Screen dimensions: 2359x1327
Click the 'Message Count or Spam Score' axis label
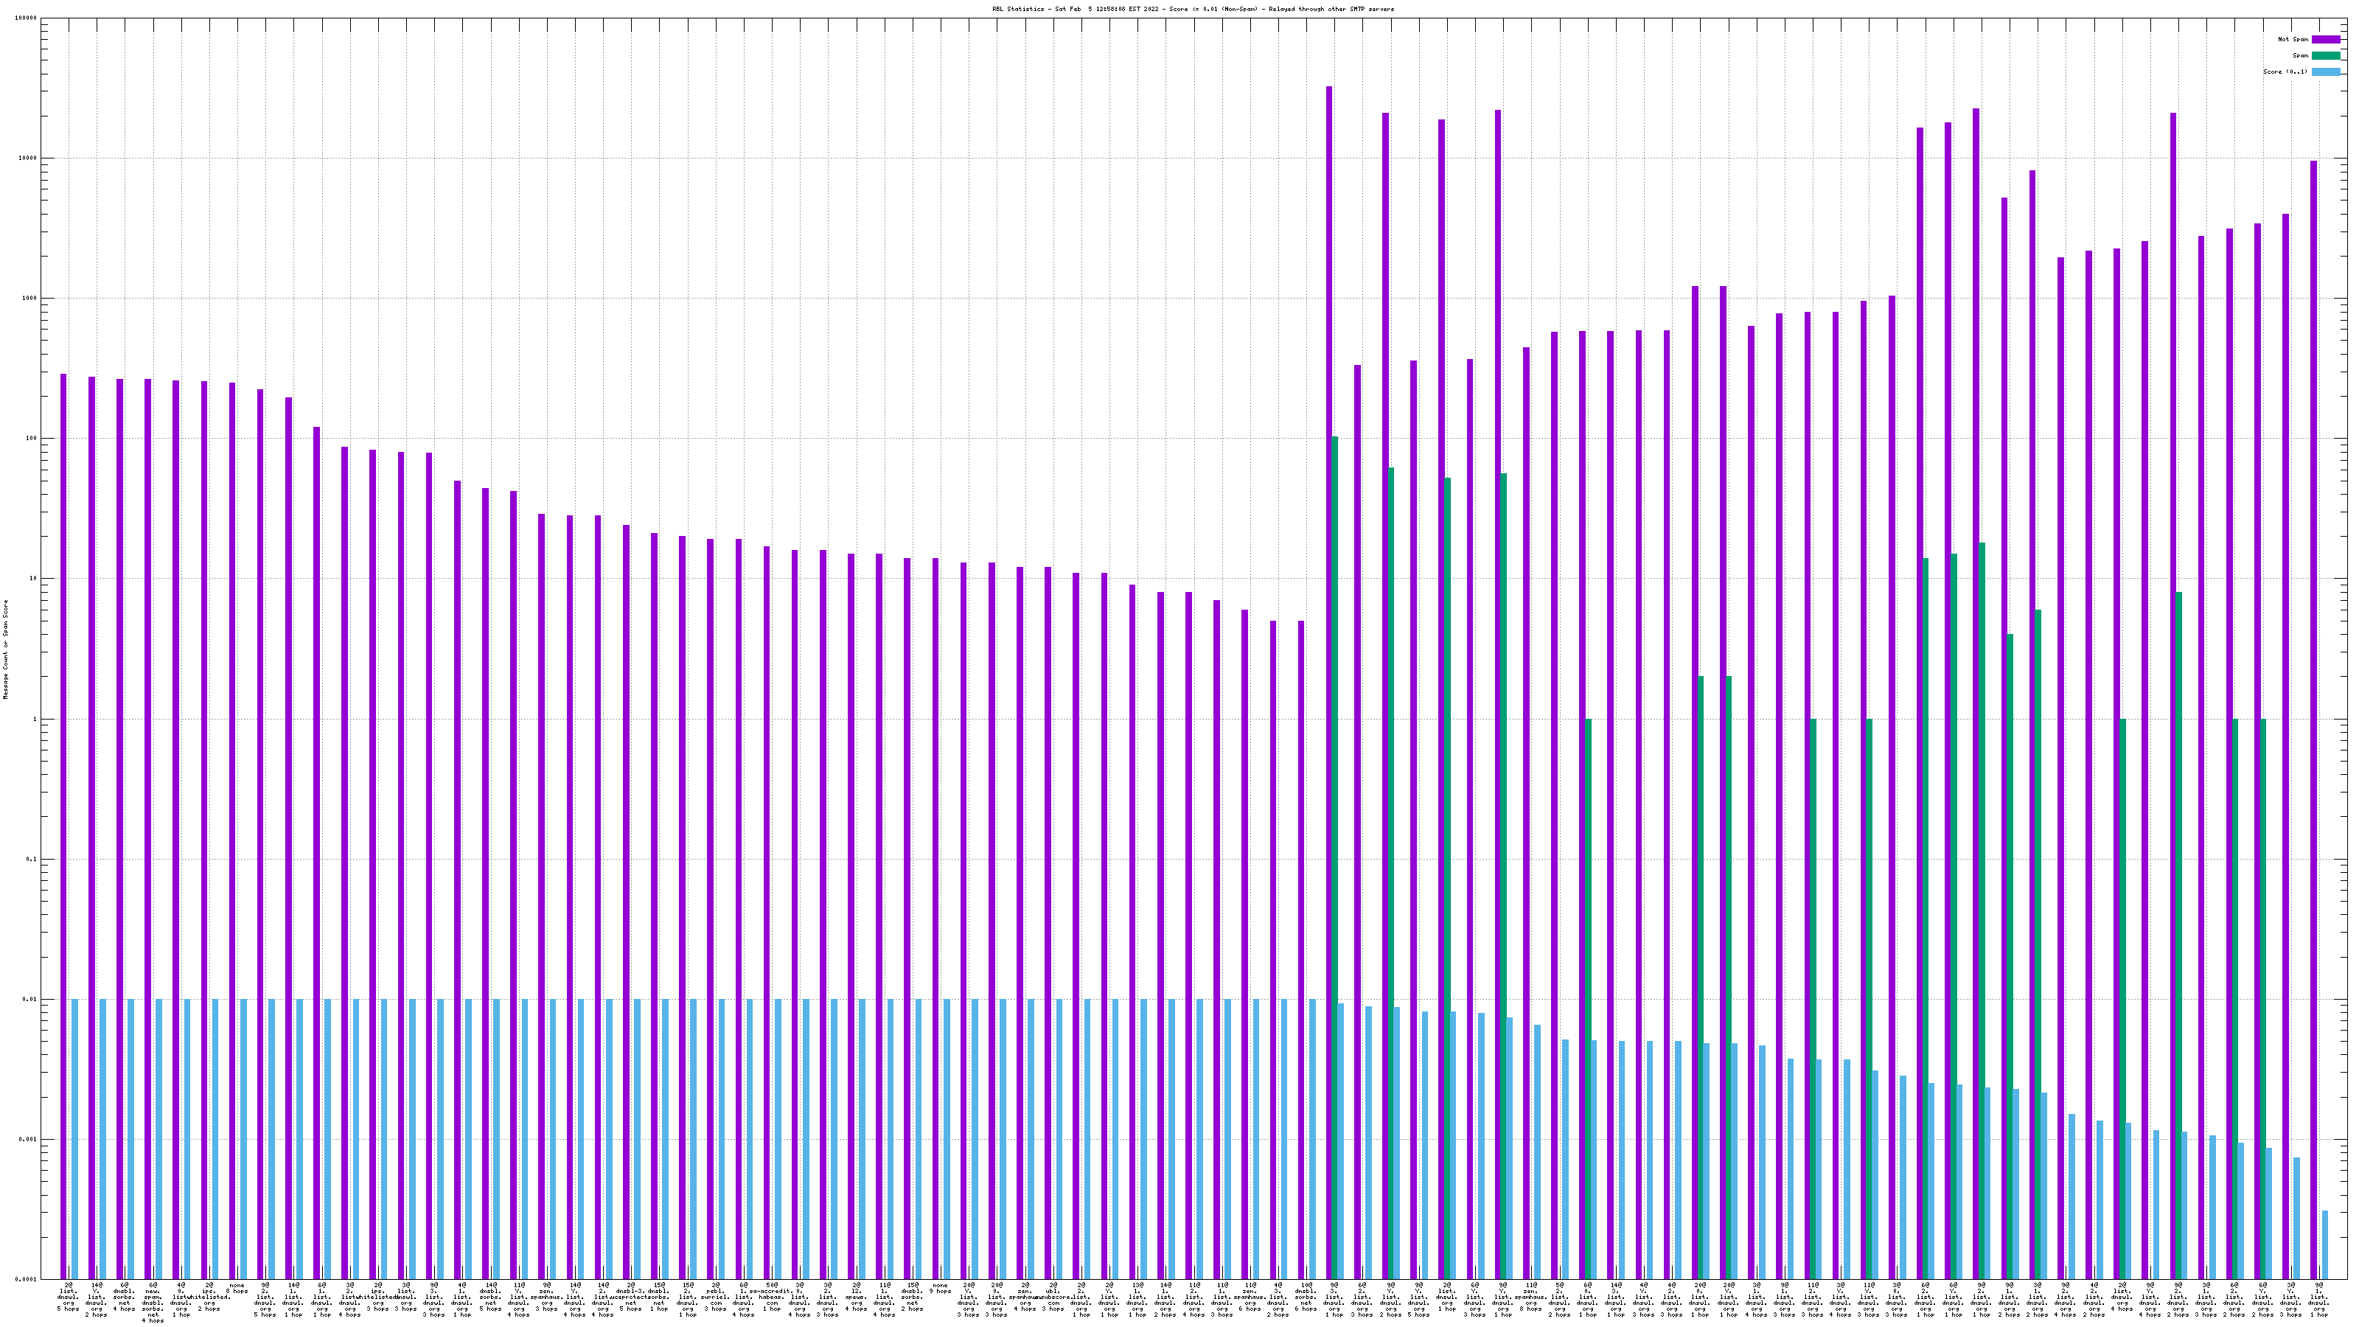click(x=5, y=649)
